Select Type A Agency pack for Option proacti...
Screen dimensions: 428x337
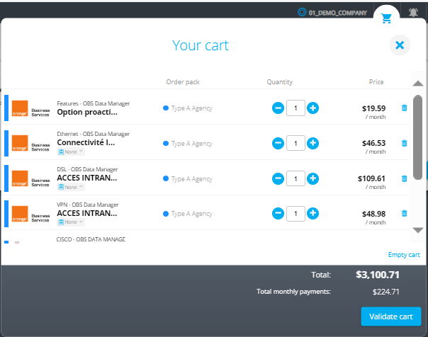click(188, 108)
